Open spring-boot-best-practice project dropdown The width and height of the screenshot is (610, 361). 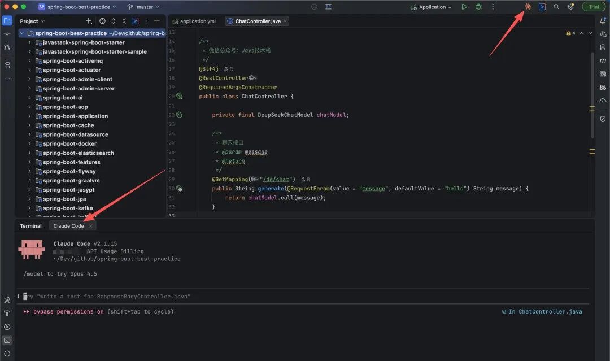(x=77, y=7)
